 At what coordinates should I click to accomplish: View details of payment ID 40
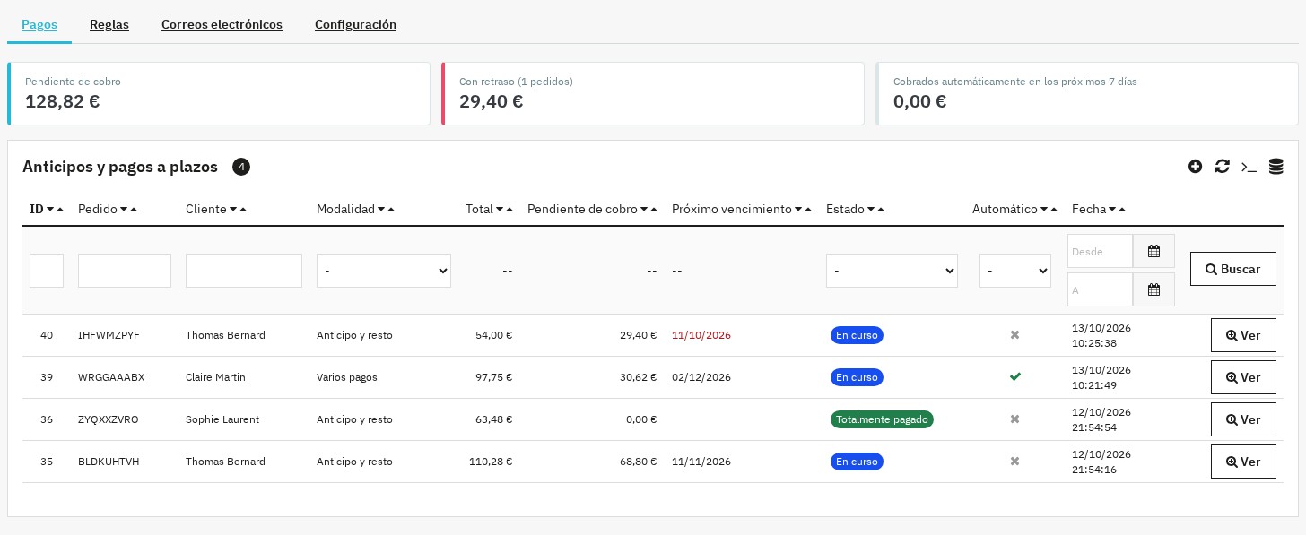click(x=1243, y=335)
